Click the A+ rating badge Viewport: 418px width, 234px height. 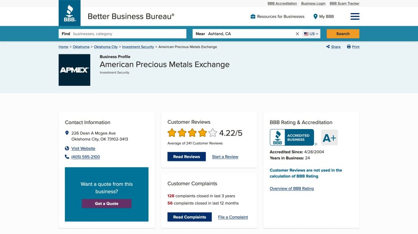[329, 138]
